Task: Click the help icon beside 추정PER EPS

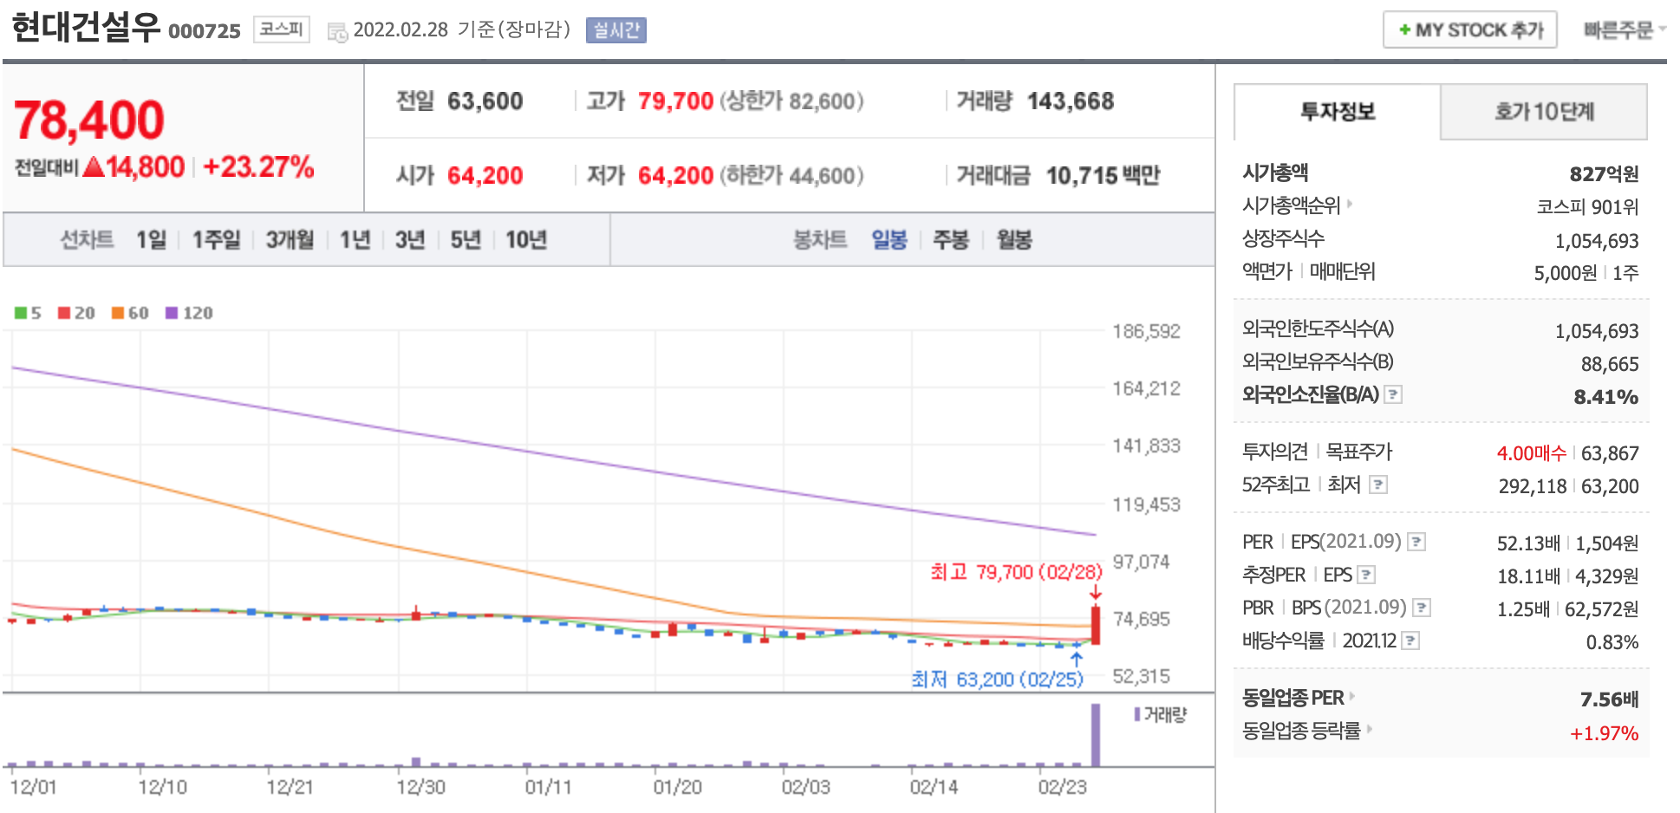Action: pos(1365,575)
